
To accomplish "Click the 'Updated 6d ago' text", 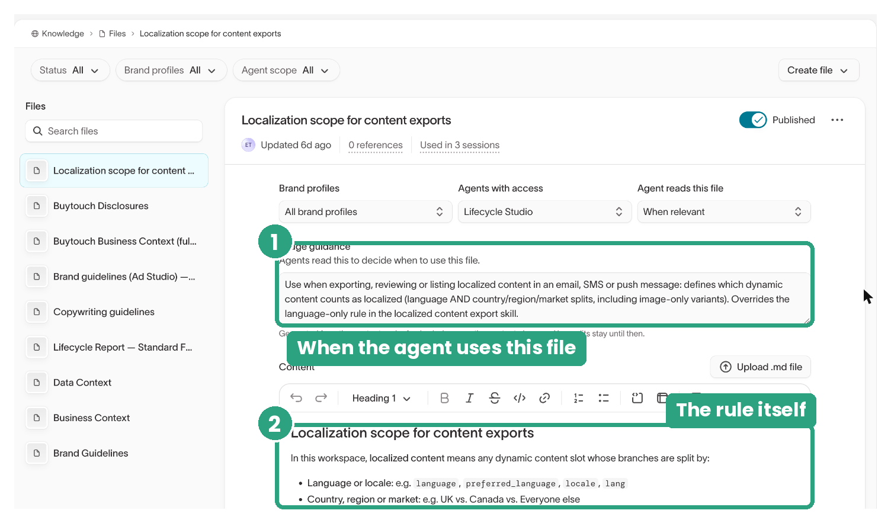I will tap(296, 145).
